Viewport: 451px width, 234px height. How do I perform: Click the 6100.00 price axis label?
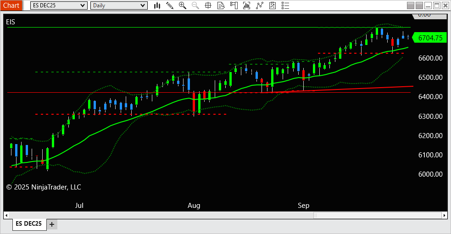[x=430, y=155]
